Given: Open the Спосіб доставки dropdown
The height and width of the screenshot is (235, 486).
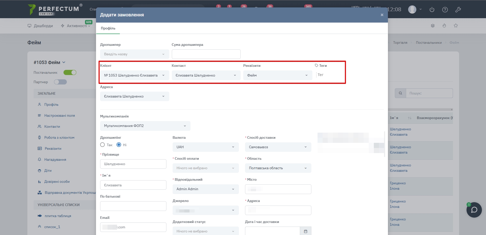Looking at the screenshot, I should click(x=278, y=147).
